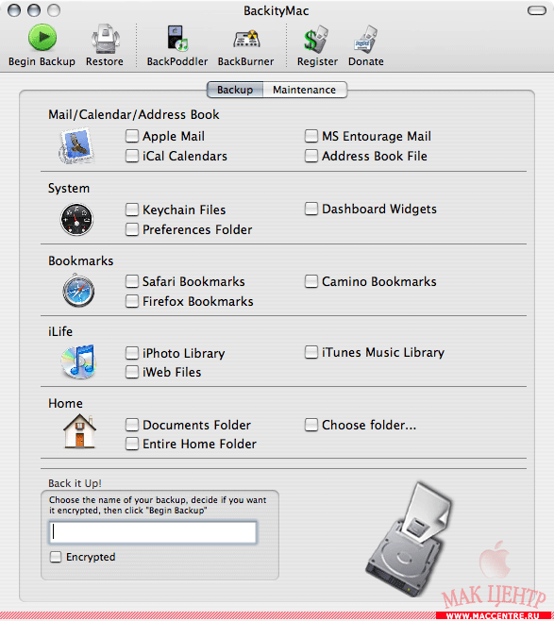Click the house icon in Home section
Image resolution: width=554 pixels, height=621 pixels.
(79, 431)
